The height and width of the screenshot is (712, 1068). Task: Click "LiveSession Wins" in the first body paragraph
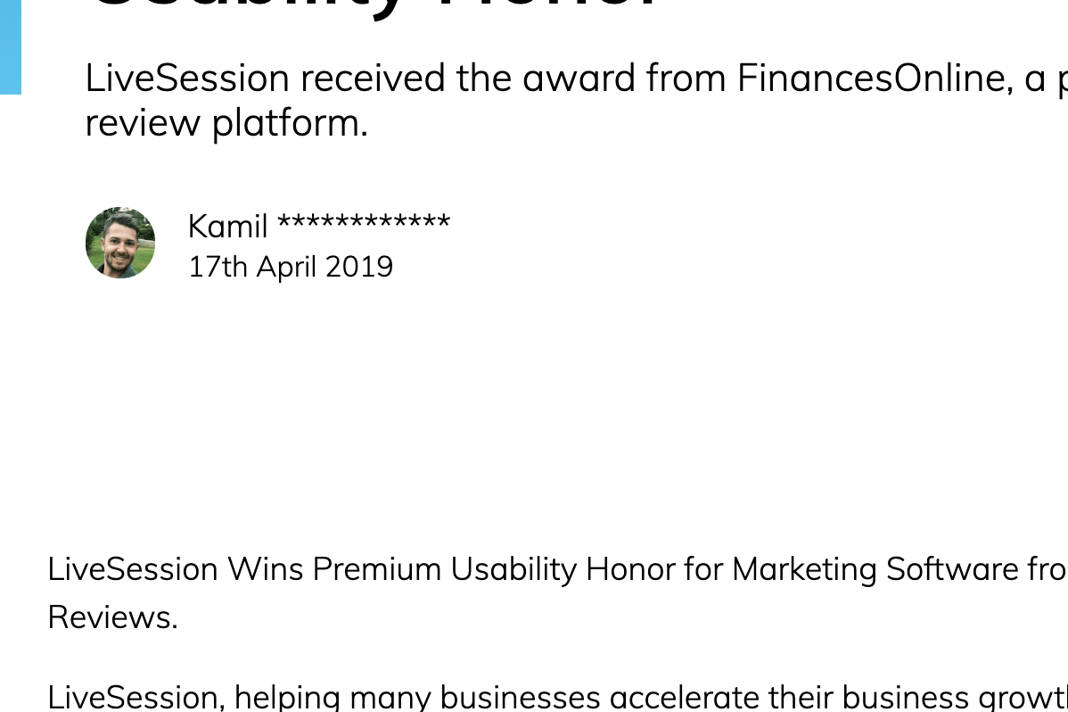[176, 569]
